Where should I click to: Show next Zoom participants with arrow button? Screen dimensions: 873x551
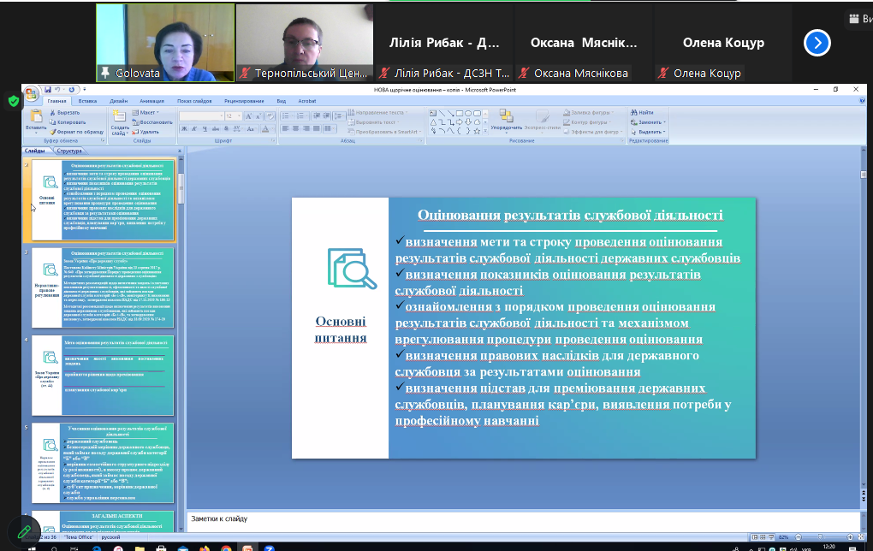[x=817, y=43]
